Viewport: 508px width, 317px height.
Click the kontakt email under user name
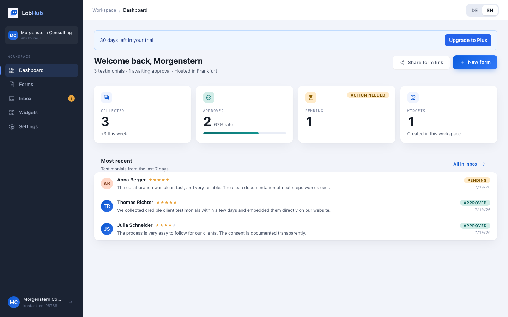click(42, 306)
